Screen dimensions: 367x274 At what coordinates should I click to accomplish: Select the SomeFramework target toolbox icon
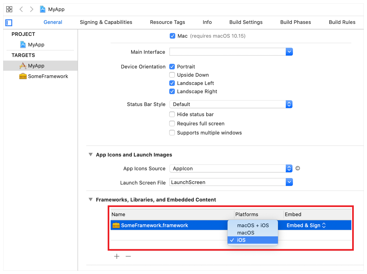point(23,76)
